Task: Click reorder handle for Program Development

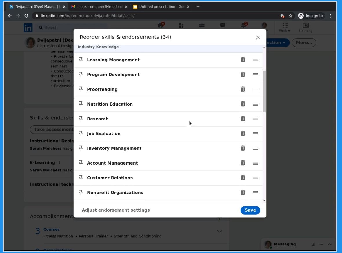Action: pyautogui.click(x=255, y=75)
